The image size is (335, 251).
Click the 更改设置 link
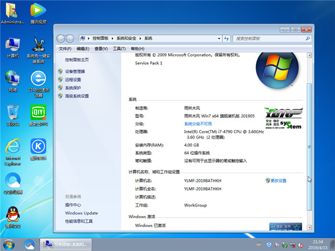tap(278, 180)
